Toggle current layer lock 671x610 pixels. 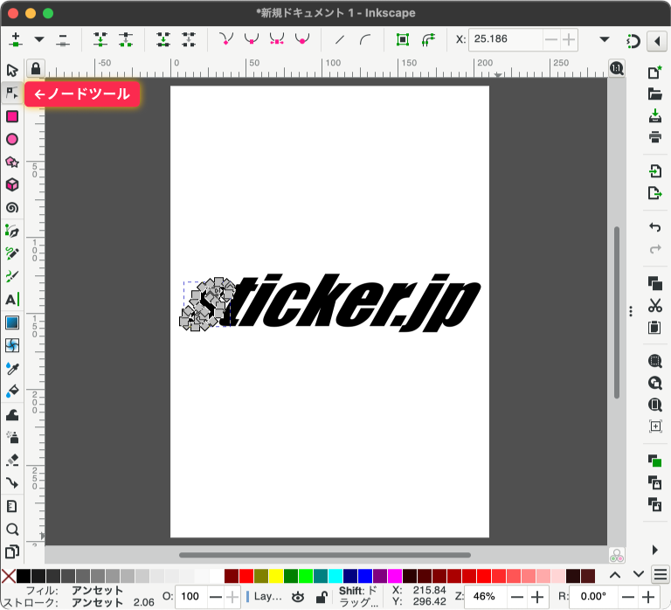(x=322, y=597)
